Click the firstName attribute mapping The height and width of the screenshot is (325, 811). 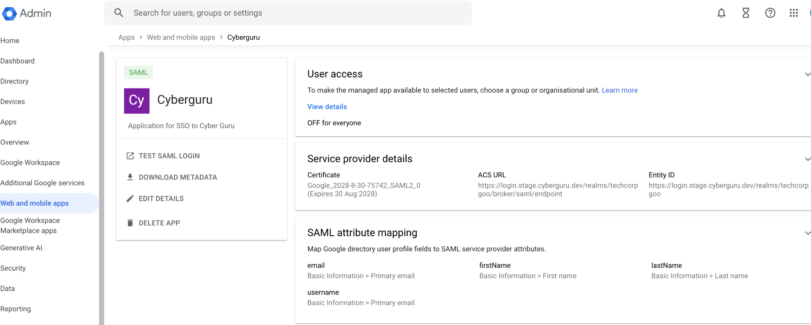[528, 271]
